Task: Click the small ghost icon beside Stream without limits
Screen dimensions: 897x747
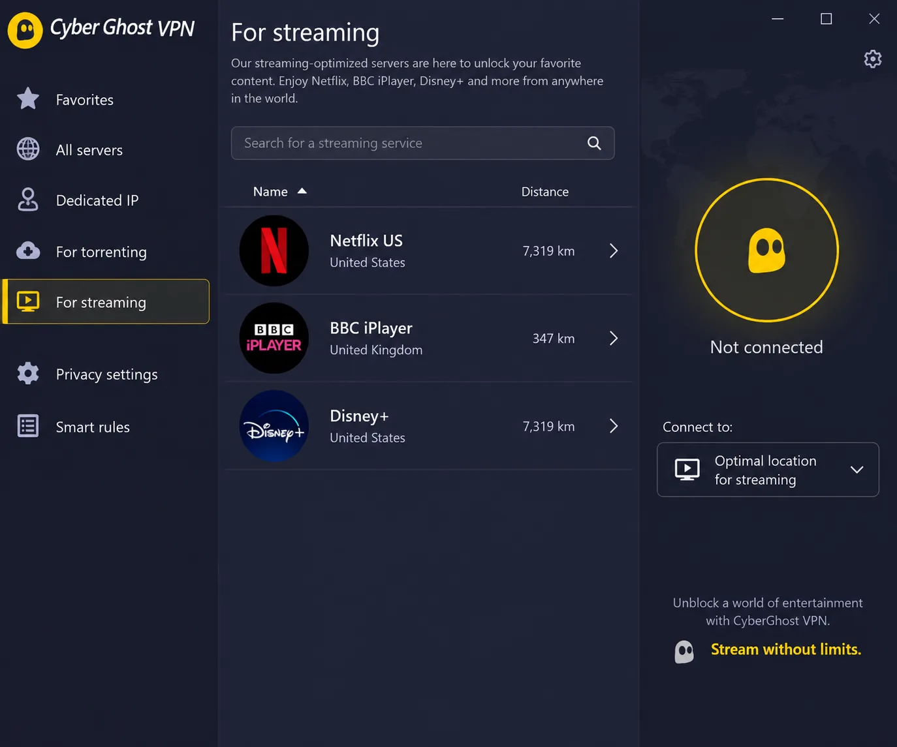Action: (684, 651)
